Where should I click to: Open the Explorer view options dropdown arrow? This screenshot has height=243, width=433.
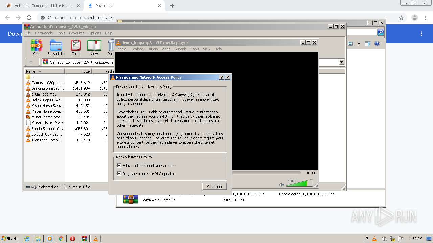[x=359, y=44]
